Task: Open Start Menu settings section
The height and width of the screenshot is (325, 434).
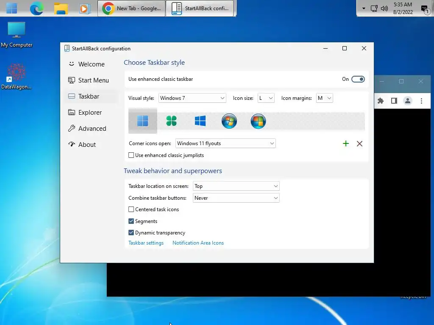Action: pos(91,80)
